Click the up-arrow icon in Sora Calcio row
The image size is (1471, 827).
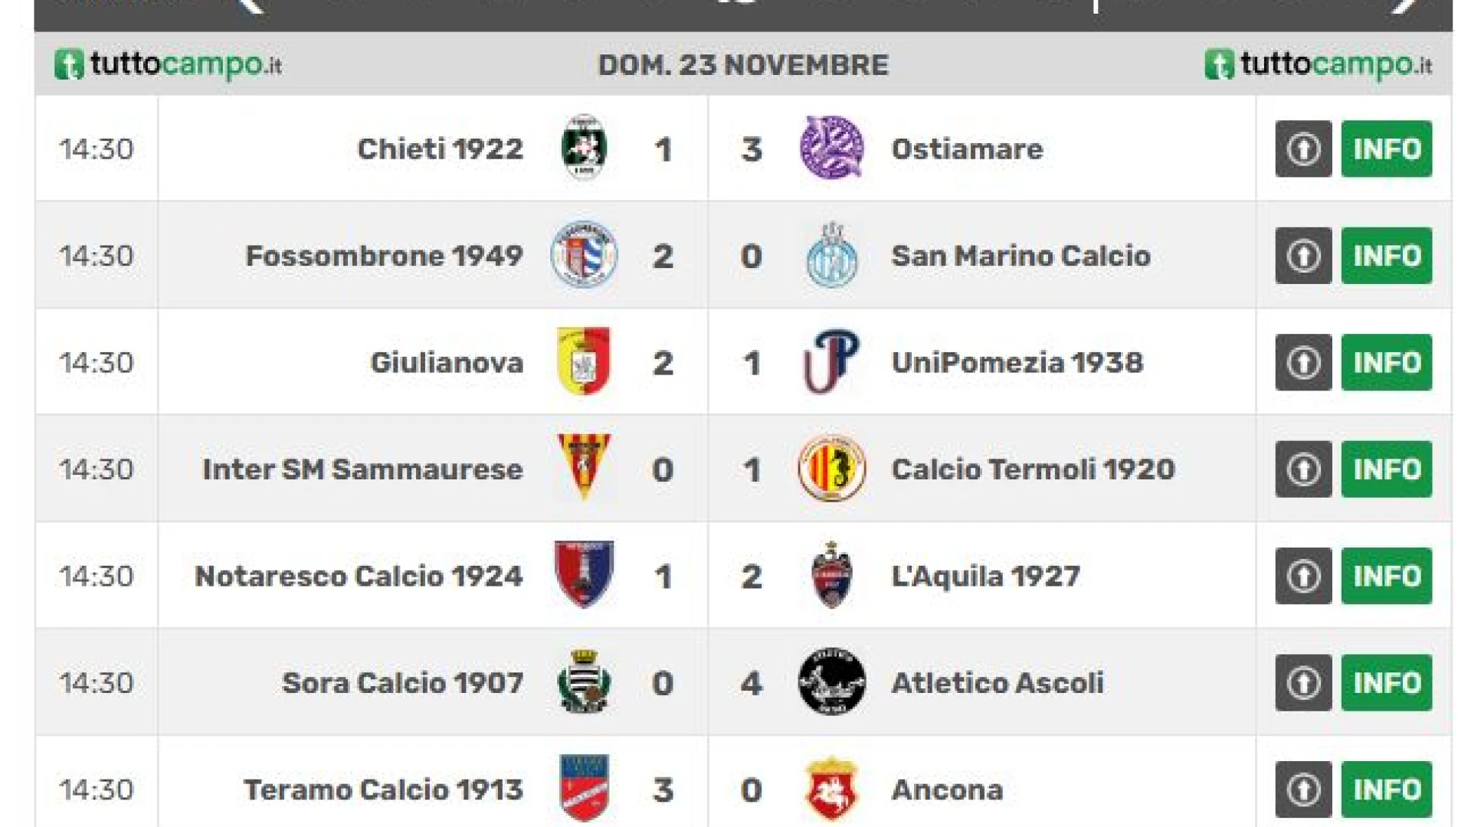coord(1303,682)
